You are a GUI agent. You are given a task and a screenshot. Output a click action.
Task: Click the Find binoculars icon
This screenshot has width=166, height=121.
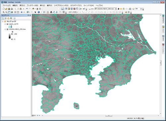(x=51, y=12)
